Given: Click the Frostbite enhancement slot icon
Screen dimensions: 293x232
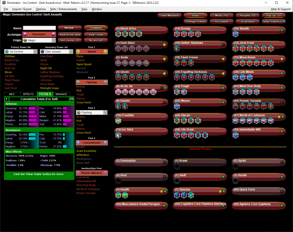Looking at the screenshot, I should click(x=118, y=121).
